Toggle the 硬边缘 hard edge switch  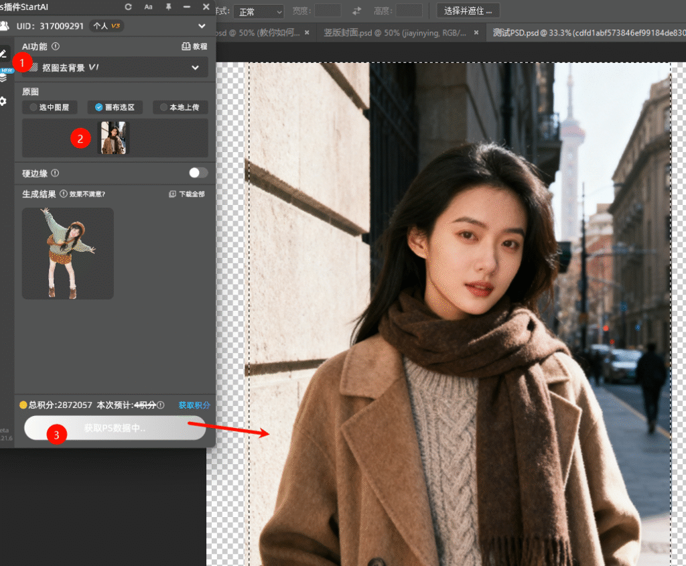[198, 173]
